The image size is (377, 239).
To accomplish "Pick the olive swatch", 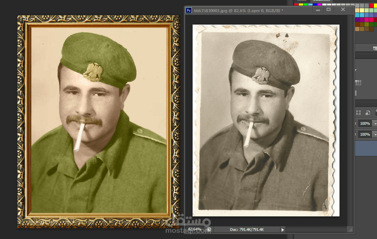I will [x=367, y=24].
